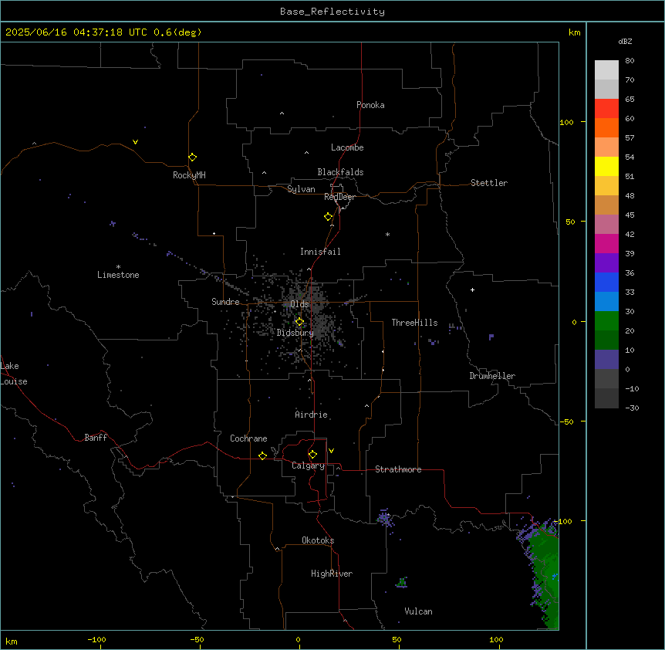Select the yellow diamond marker below Cochrane
This screenshot has width=665, height=650.
coord(262,455)
